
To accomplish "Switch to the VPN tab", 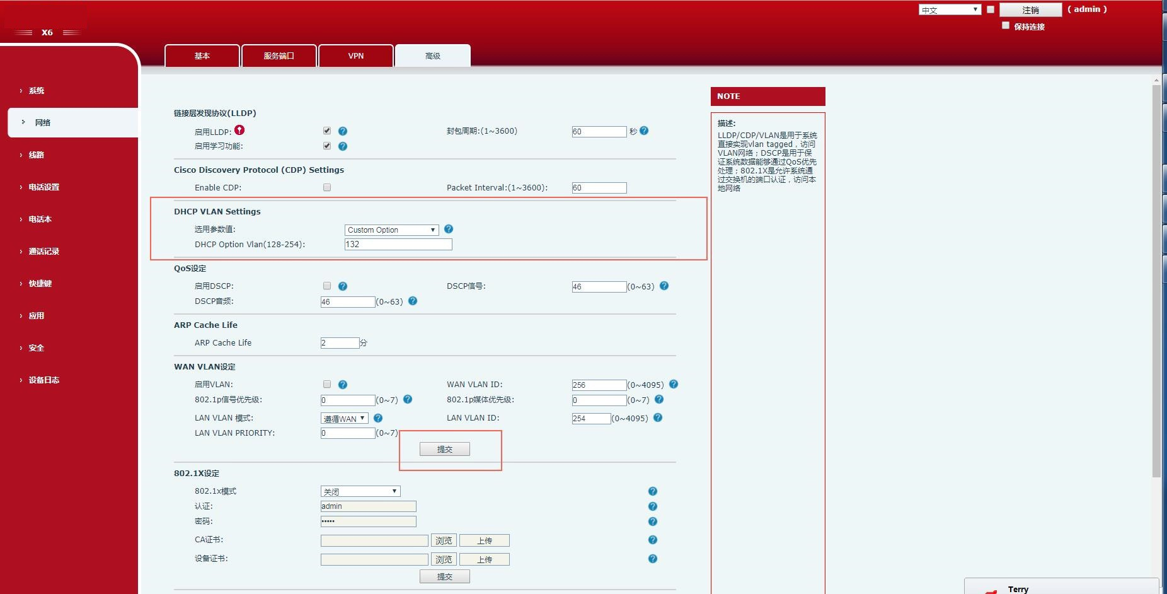I will coord(356,55).
